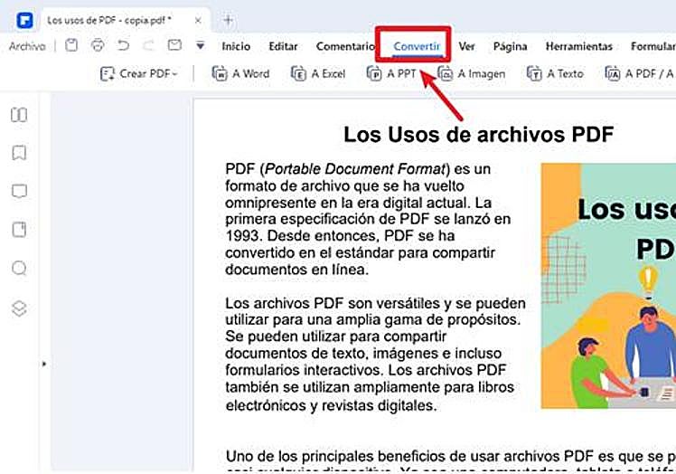Open the comments panel in sidebar
Image resolution: width=676 pixels, height=474 pixels.
[x=18, y=191]
